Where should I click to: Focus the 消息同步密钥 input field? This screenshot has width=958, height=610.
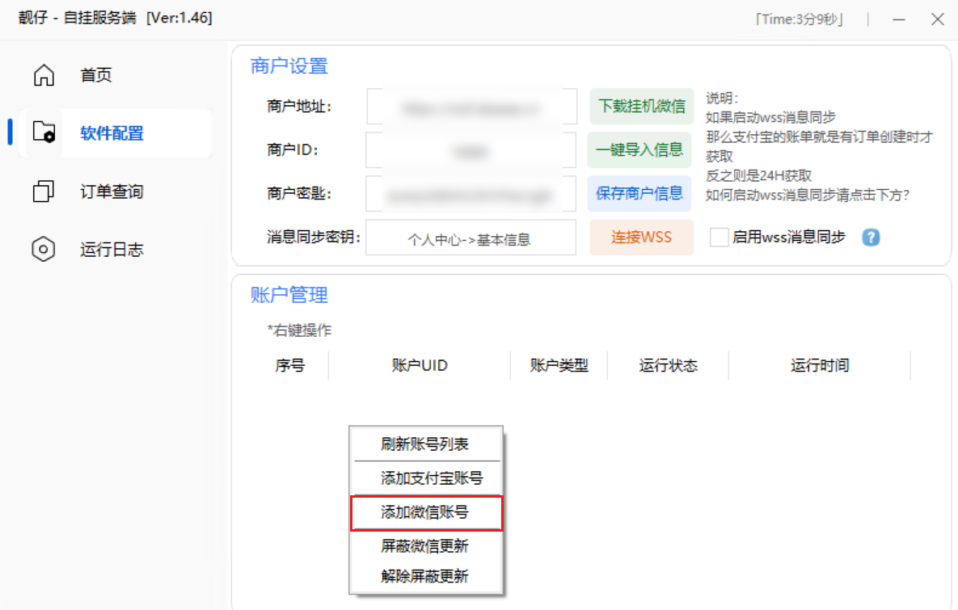point(471,238)
